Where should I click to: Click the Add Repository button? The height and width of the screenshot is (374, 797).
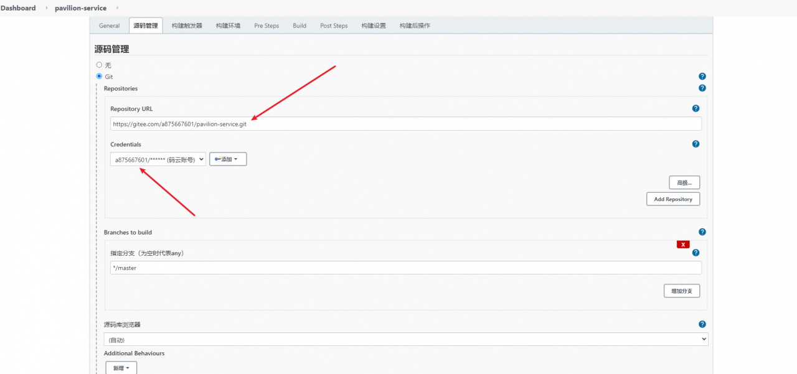point(673,199)
